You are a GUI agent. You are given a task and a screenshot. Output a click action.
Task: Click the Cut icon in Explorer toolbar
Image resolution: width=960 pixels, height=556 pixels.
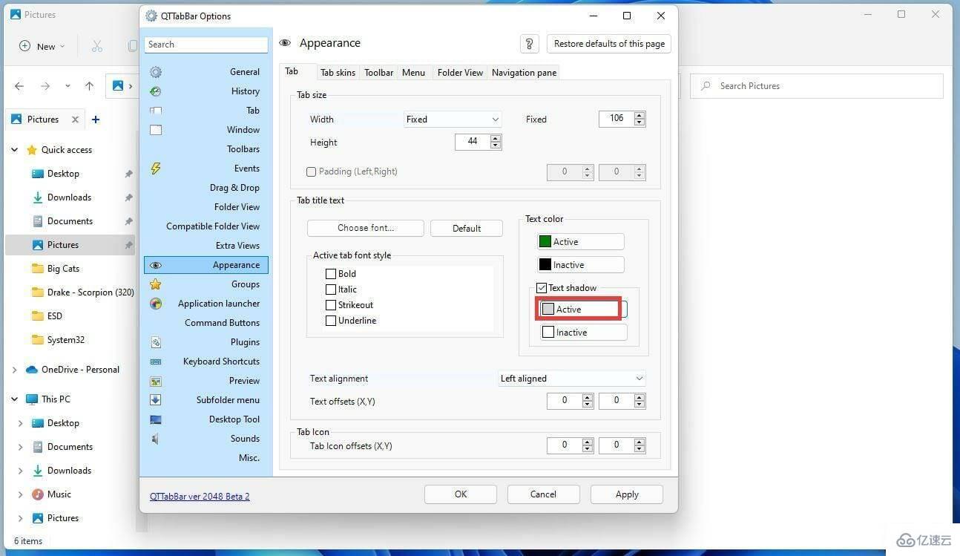point(97,46)
